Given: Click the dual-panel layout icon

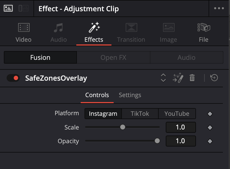Looking at the screenshot, I should point(24,8).
